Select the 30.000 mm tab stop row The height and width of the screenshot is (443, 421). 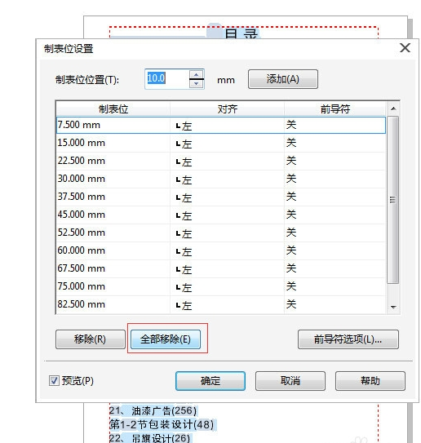(221, 179)
